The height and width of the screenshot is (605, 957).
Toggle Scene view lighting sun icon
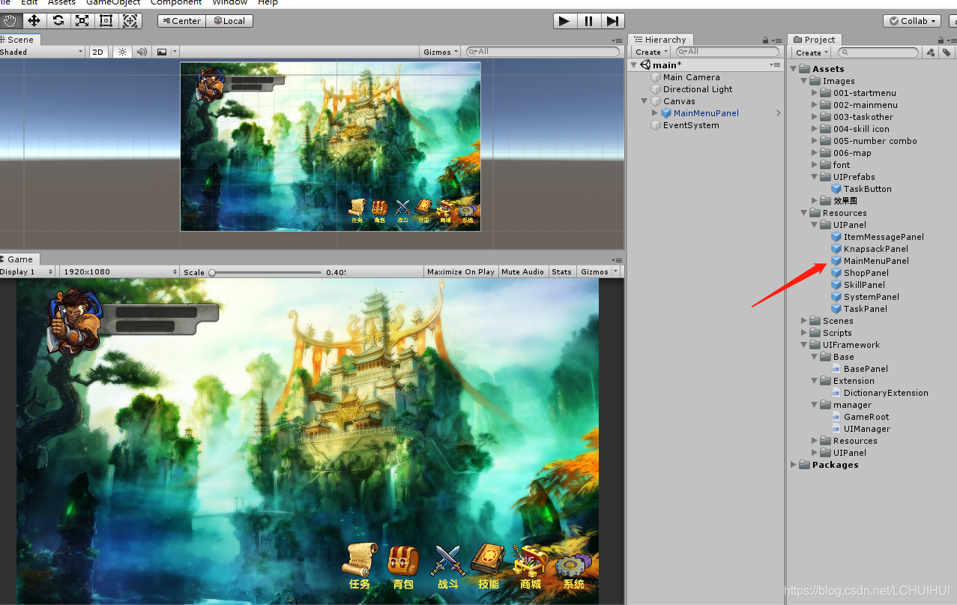point(121,52)
